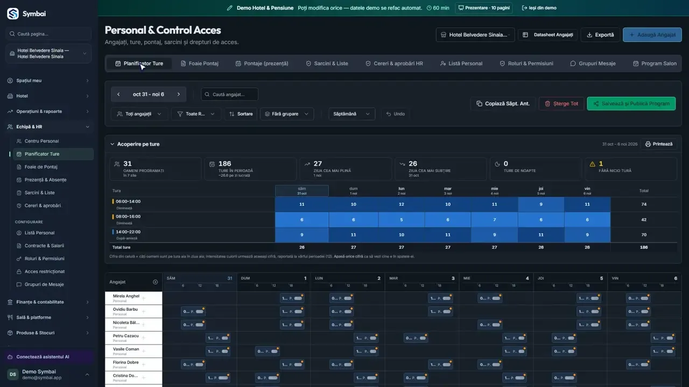
Task: Click Conectează asistentul AI
Action: point(48,357)
